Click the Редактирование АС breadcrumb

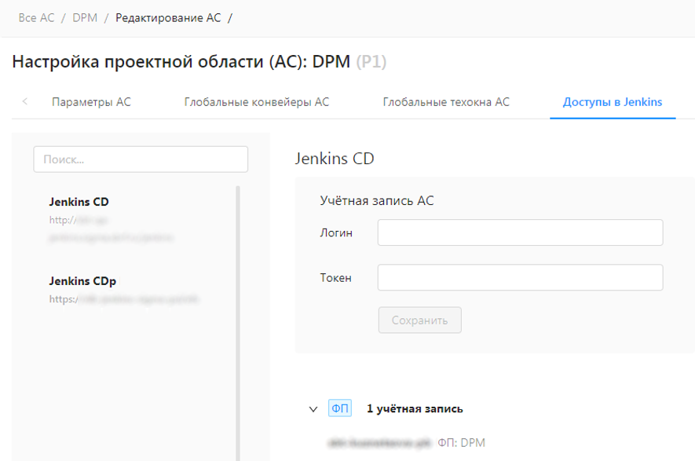168,17
